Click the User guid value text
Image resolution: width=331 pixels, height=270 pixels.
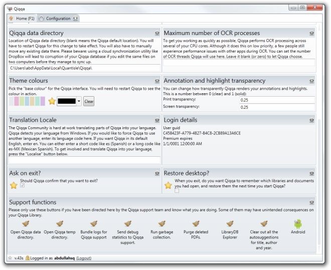coord(202,133)
